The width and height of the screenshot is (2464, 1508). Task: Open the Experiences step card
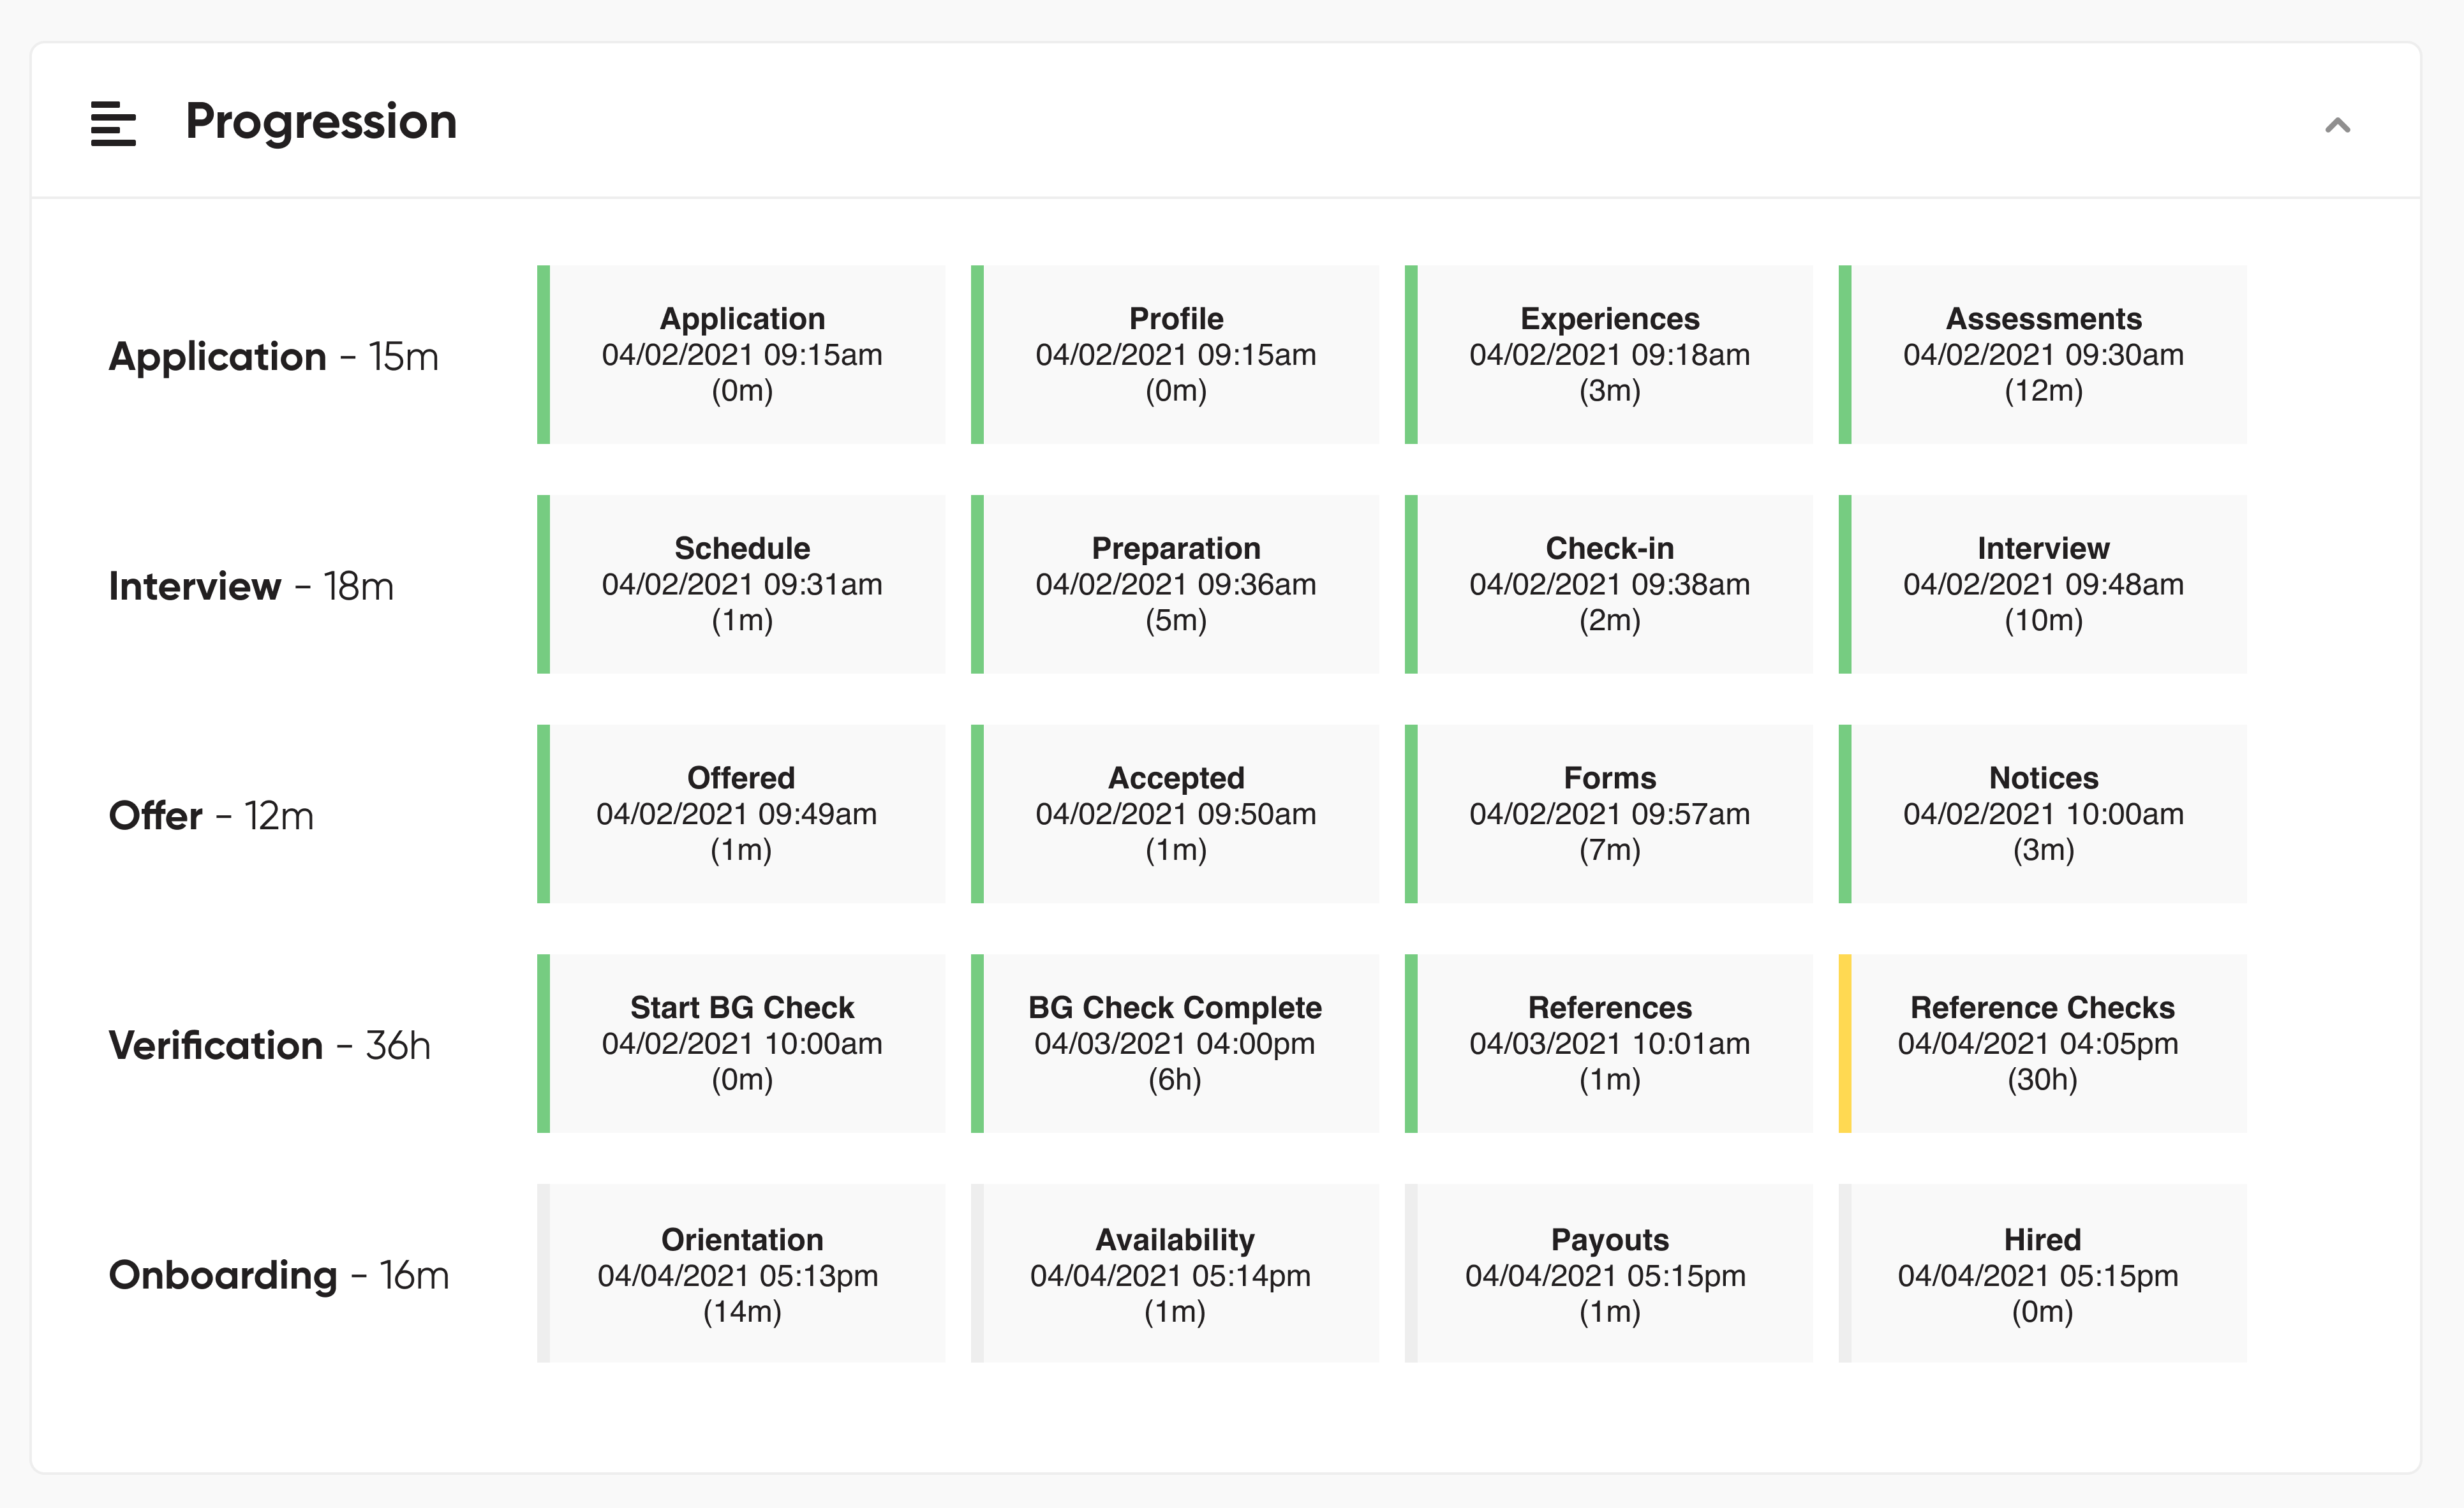point(1609,355)
